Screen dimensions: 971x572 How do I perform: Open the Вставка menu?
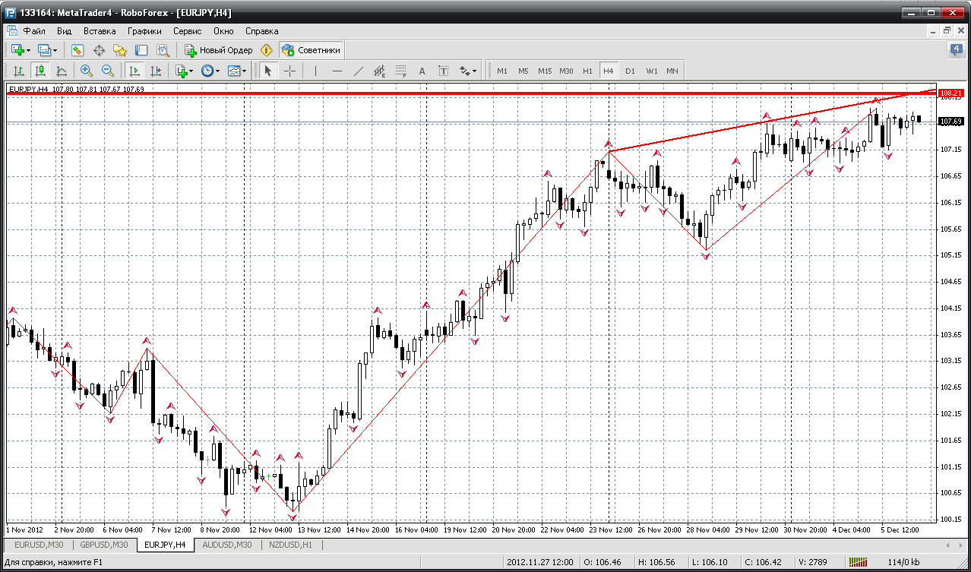click(x=100, y=31)
